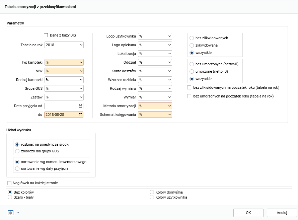298x220 pixels.
Task: Expand the arrow next to the settings icon
Action: [x=18, y=213]
